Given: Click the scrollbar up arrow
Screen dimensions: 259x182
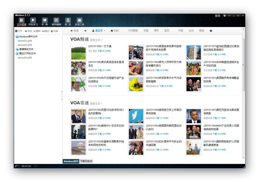Looking at the screenshot, I should pos(244,29).
